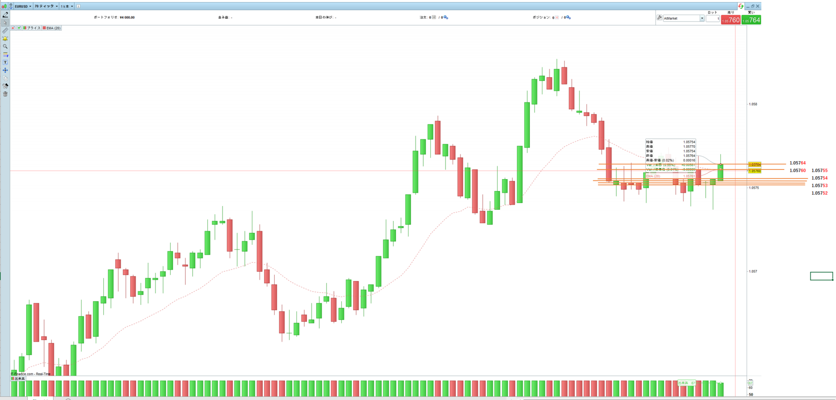
Task: Open the EMA (20) indicator tab
Action: (52, 28)
